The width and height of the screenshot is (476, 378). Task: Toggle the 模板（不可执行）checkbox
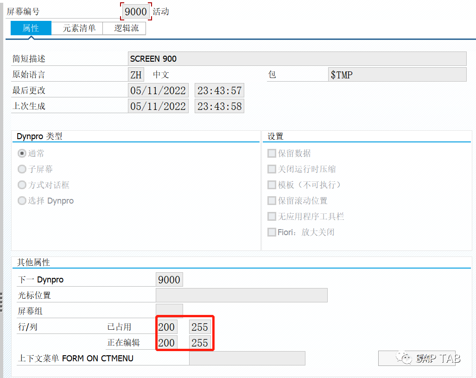[272, 185]
